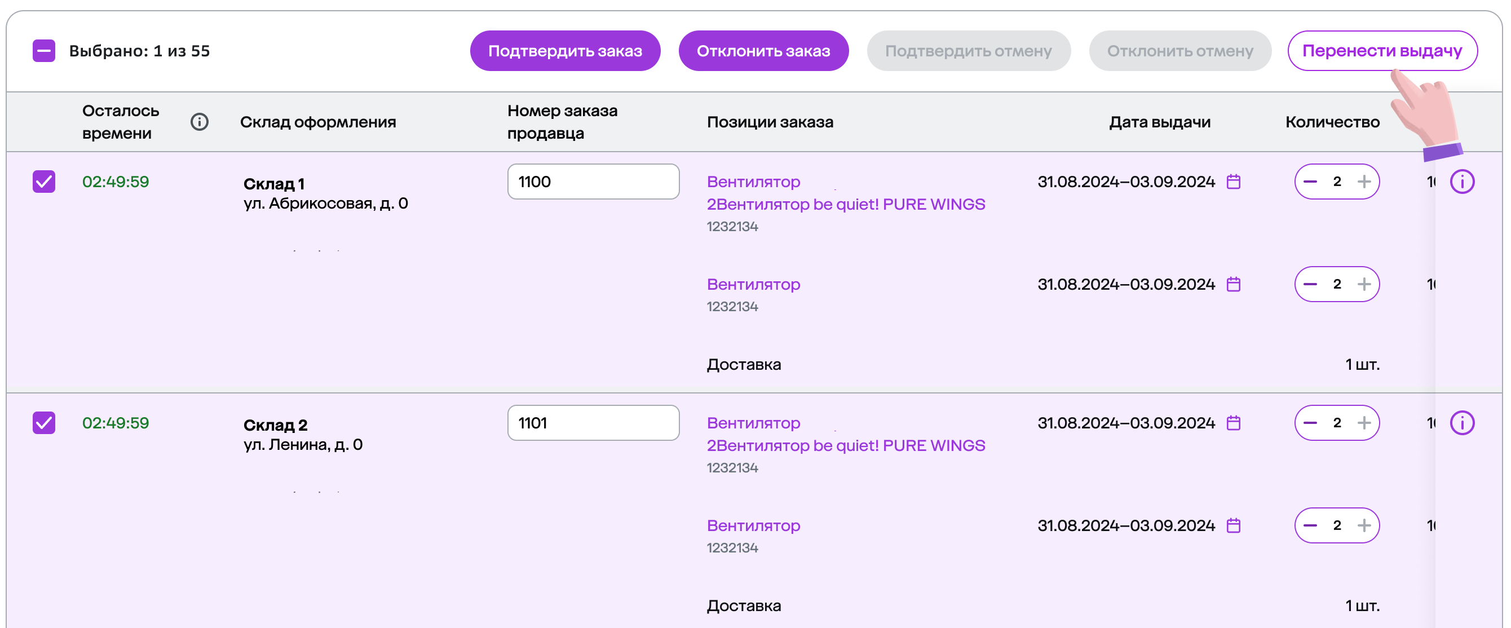The width and height of the screenshot is (1511, 628).
Task: Click the Подтвердить заказ button
Action: [565, 51]
